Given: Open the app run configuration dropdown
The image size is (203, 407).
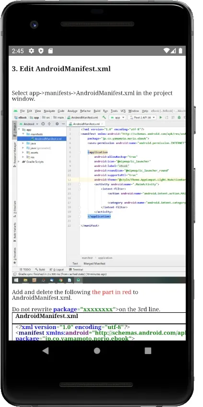Looking at the screenshot, I should pyautogui.click(x=117, y=117).
